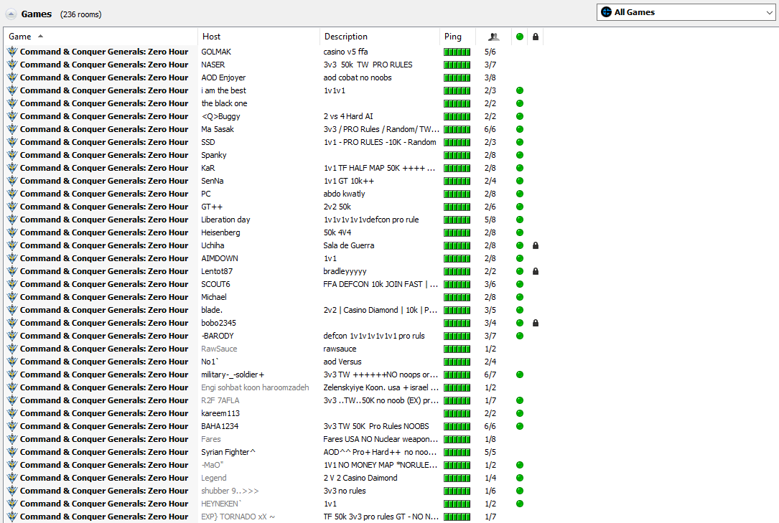This screenshot has width=779, height=523.
Task: Click description '2 vs 4 Hard AI'
Action: 348,116
